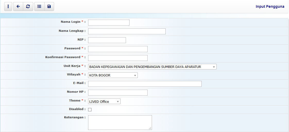The height and width of the screenshot is (132, 289).
Task: Toggle the Disabled checkbox
Action: (90, 110)
